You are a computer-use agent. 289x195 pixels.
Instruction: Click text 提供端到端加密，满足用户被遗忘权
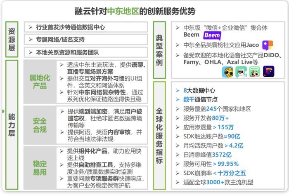[x=105, y=115]
